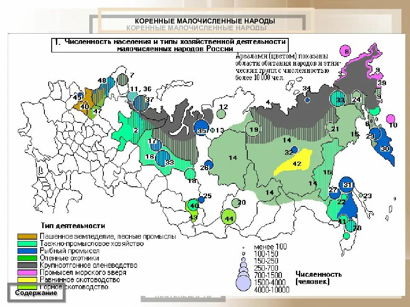Select the small blue circle numbered 25
This screenshot has height=307, width=410.
(x=201, y=200)
